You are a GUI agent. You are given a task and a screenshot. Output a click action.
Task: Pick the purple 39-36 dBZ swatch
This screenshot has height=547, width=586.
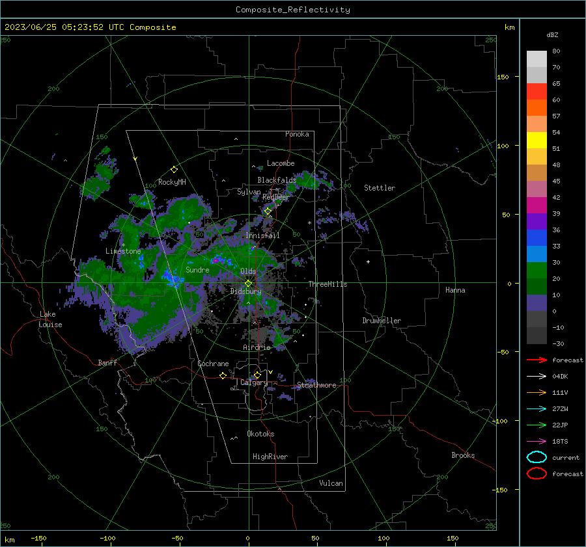click(537, 221)
